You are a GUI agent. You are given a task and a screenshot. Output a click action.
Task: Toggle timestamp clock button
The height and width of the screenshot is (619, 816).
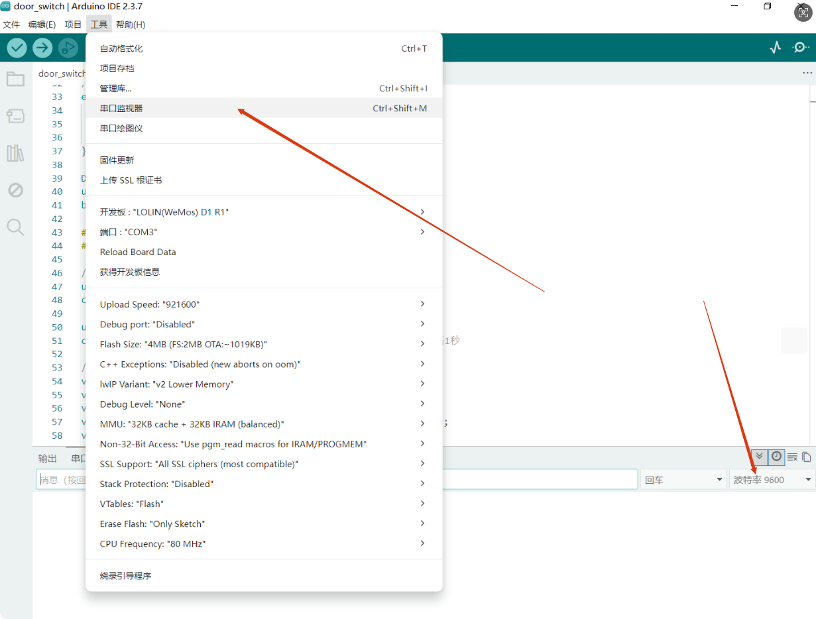pyautogui.click(x=776, y=457)
